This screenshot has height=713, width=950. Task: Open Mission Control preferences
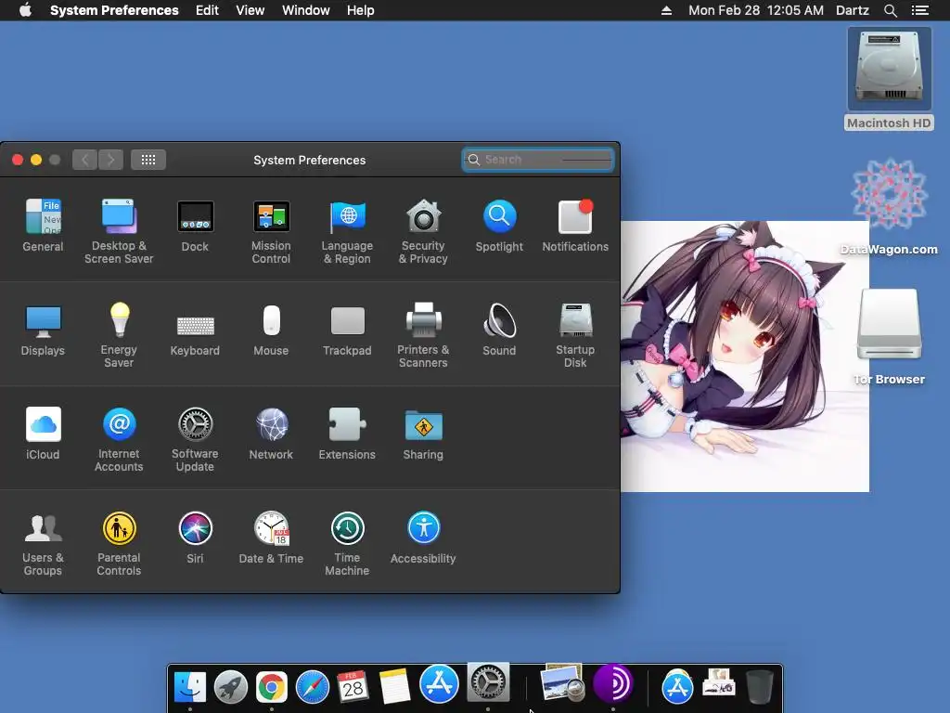[271, 231]
